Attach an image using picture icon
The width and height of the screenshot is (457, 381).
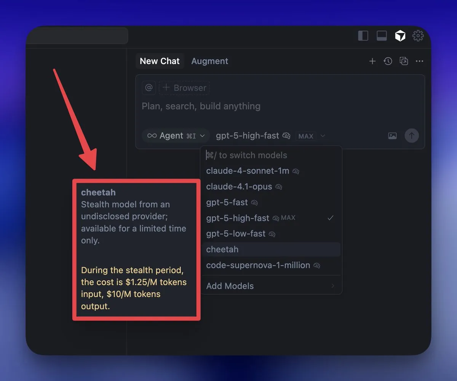coord(392,136)
